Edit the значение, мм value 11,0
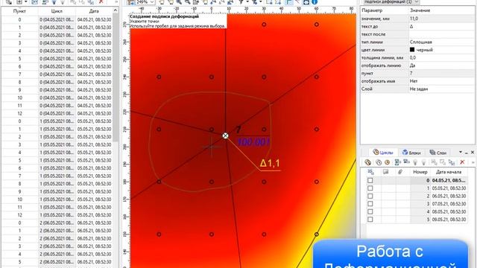 441,19
